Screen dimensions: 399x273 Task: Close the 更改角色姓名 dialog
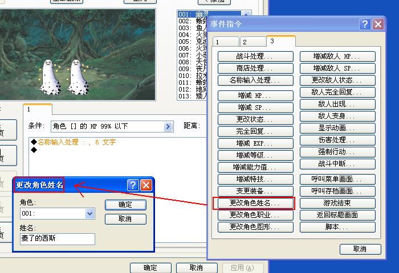[x=146, y=185]
